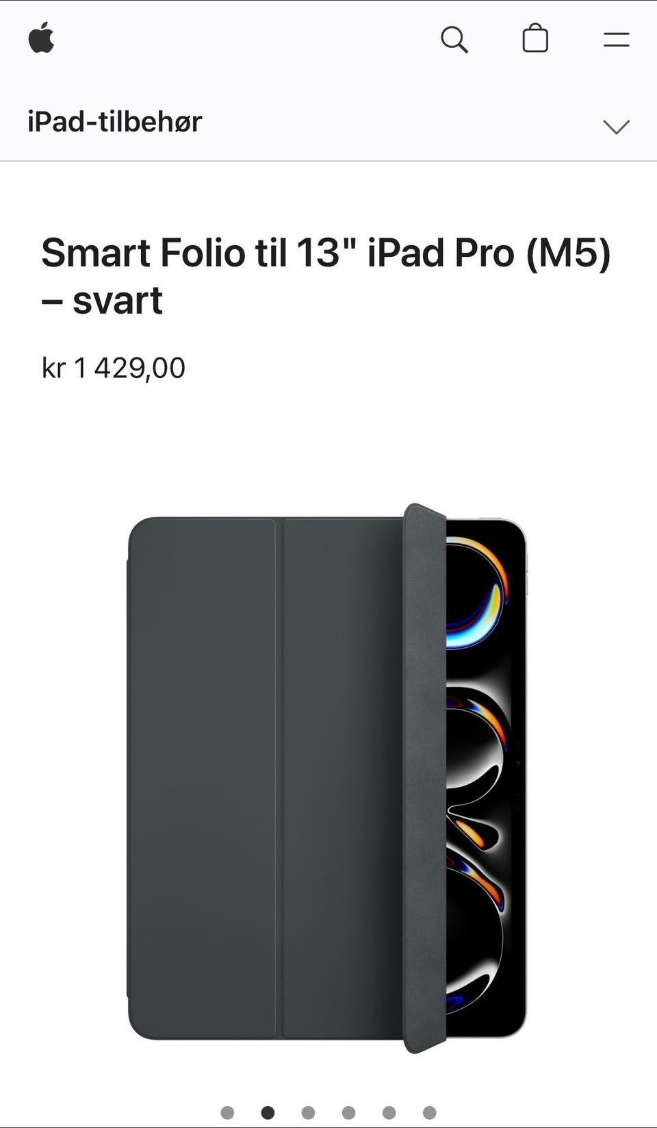The width and height of the screenshot is (657, 1128).
Task: Click the word svart in the title
Action: point(118,301)
